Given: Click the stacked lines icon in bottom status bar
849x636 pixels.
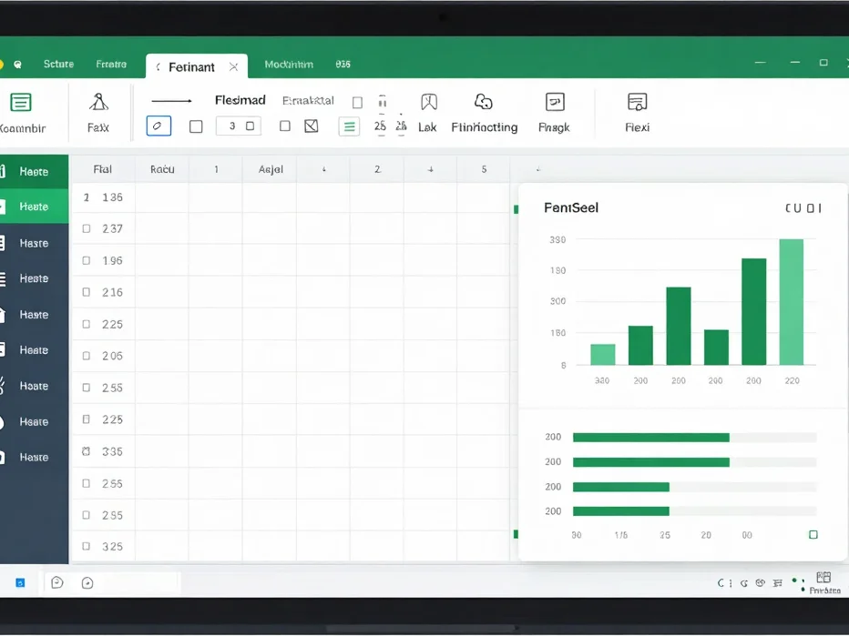Looking at the screenshot, I should click(778, 583).
